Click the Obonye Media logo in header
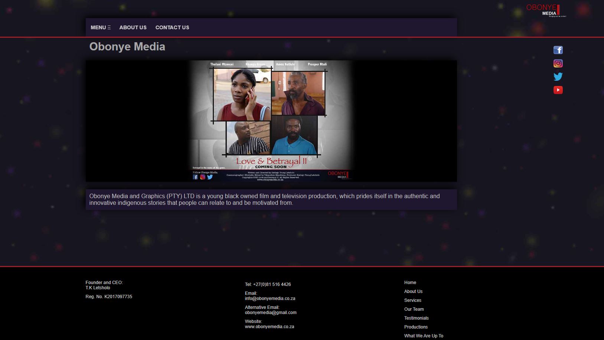This screenshot has width=604, height=340. [546, 10]
